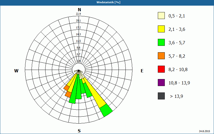Click the 22,9 radial scale value
Screen dimensions: 214x134
pyautogui.click(x=78, y=14)
